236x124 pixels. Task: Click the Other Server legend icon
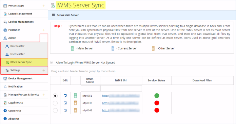[x=153, y=48]
